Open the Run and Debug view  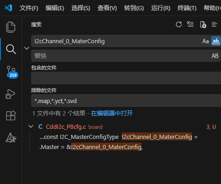tap(10, 94)
